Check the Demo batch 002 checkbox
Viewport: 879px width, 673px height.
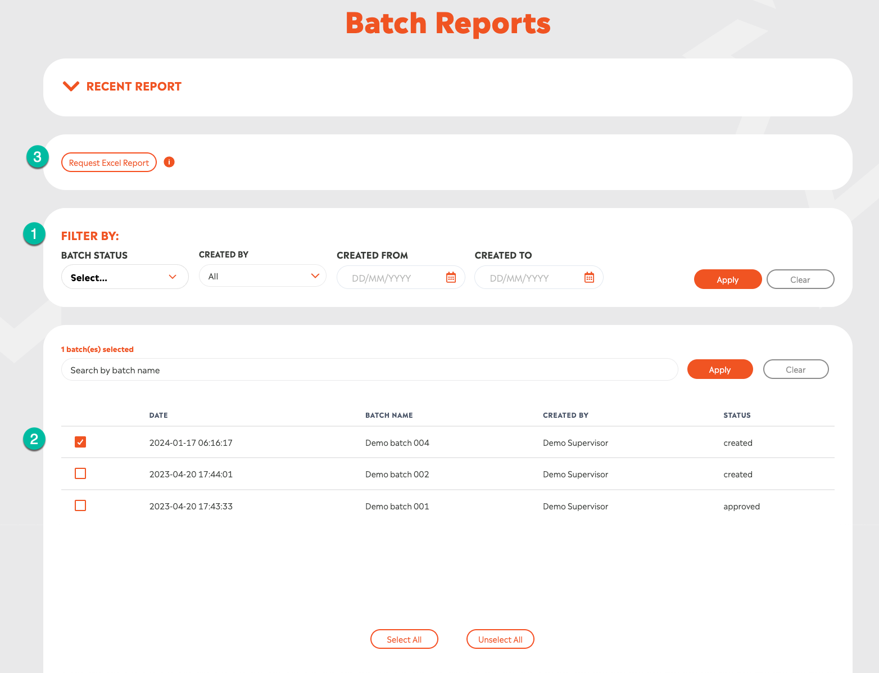click(80, 473)
